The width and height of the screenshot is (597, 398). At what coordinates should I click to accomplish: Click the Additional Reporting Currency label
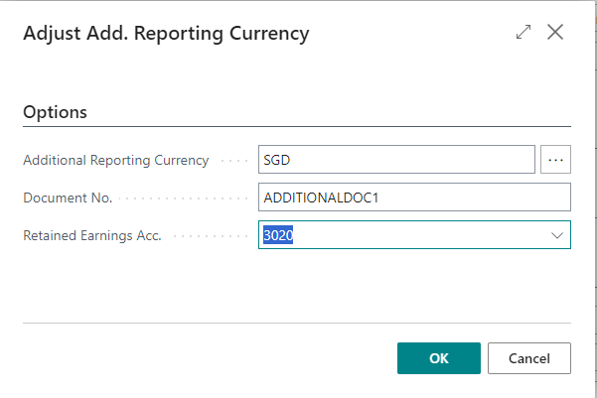(x=116, y=160)
